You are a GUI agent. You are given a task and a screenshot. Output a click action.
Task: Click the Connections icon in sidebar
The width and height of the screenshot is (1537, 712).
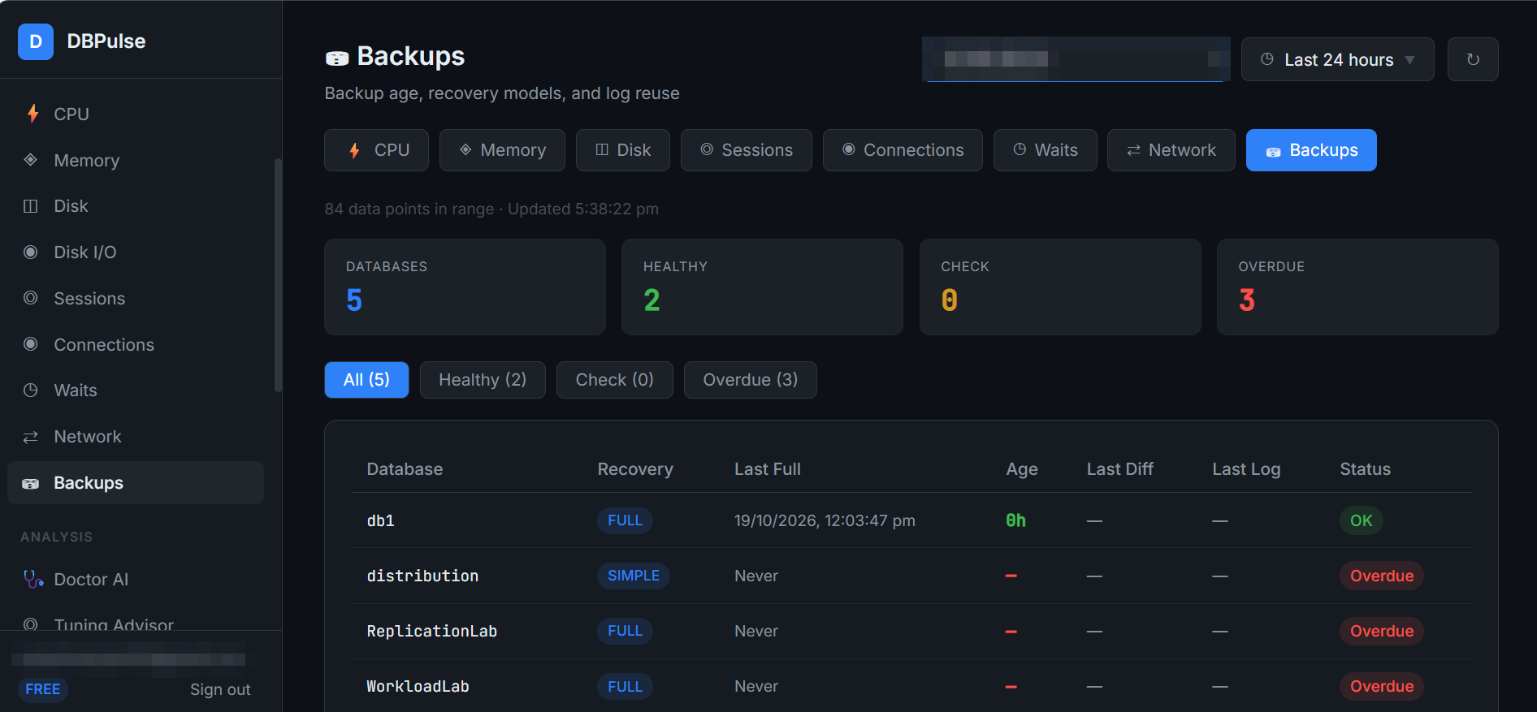31,344
